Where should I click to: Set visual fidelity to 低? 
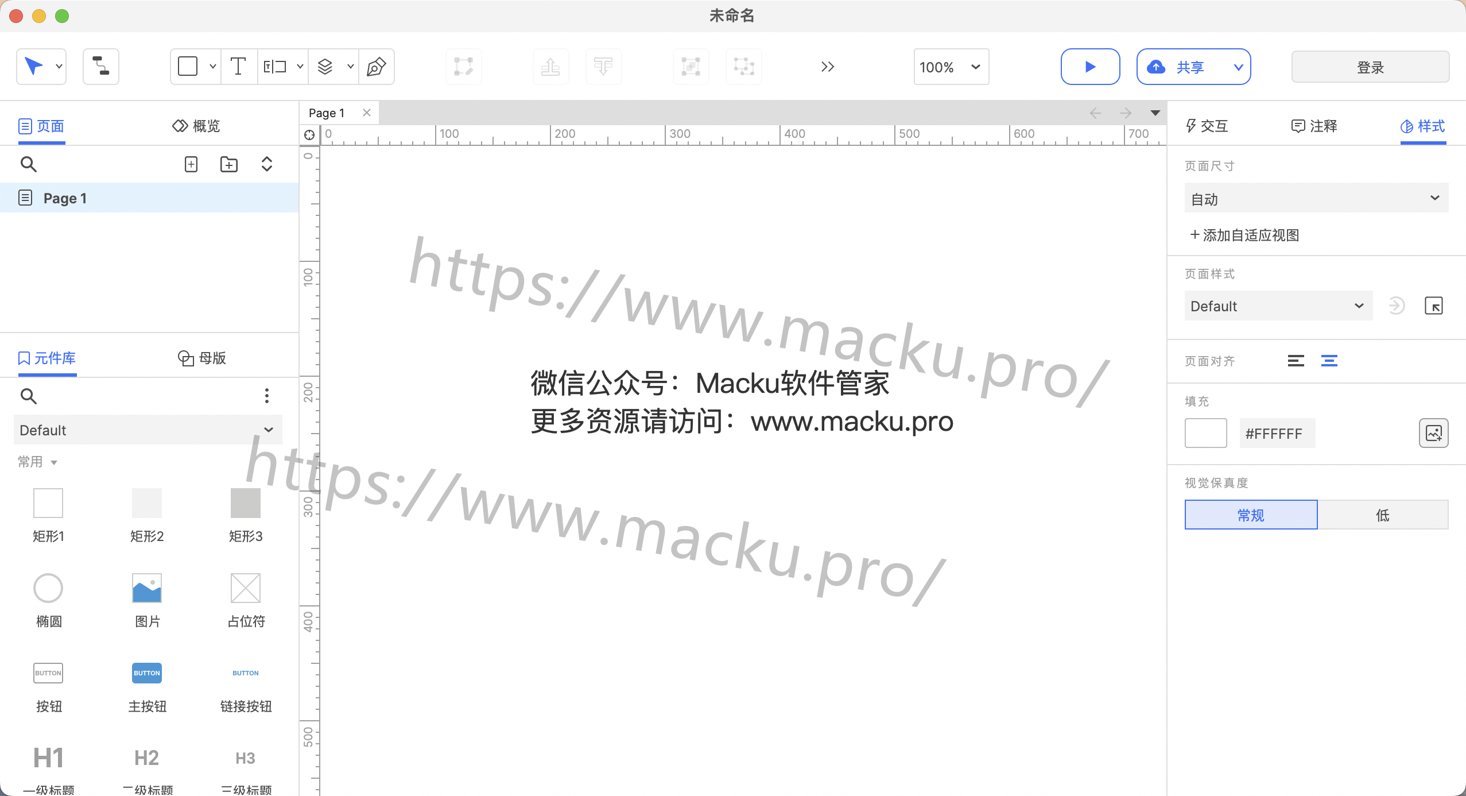point(1383,515)
